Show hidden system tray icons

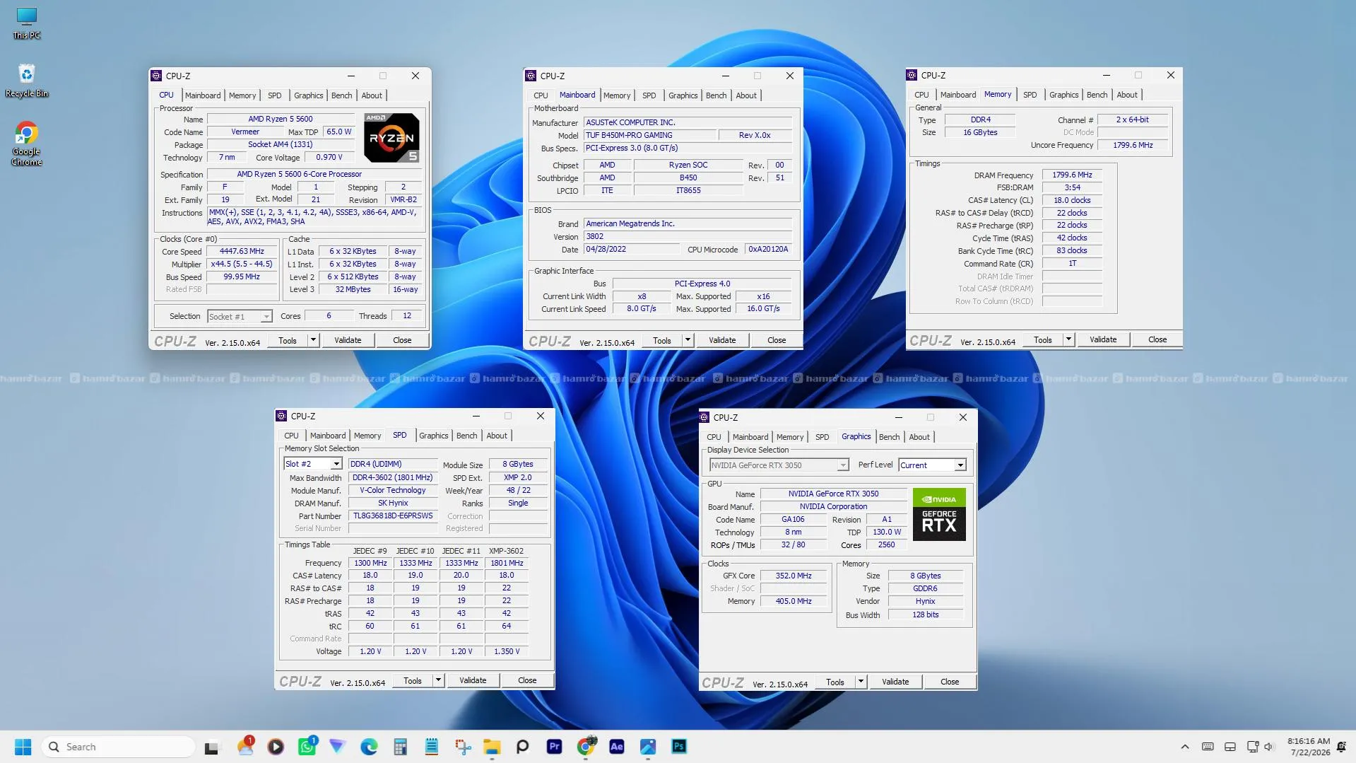click(x=1185, y=747)
